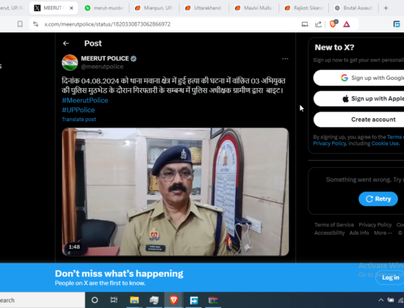This screenshot has width=404, height=308.
Task: Close the MEERUT X tab
Action: pyautogui.click(x=71, y=8)
